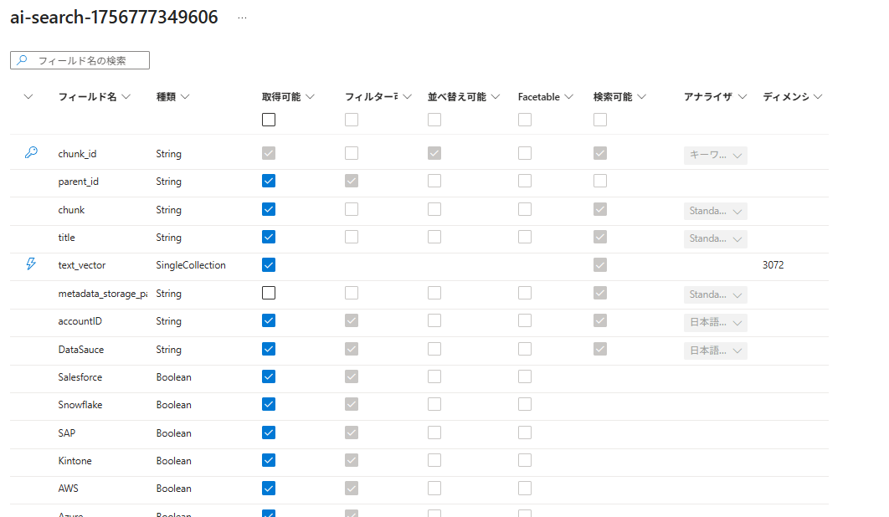Sort by フィールド名 column header
Viewport: 889px width, 517px height.
click(x=95, y=97)
